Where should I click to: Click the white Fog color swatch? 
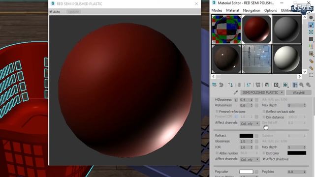pyautogui.click(x=246, y=172)
